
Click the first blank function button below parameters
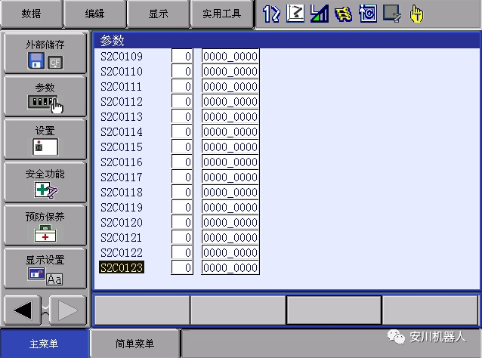tap(142, 310)
